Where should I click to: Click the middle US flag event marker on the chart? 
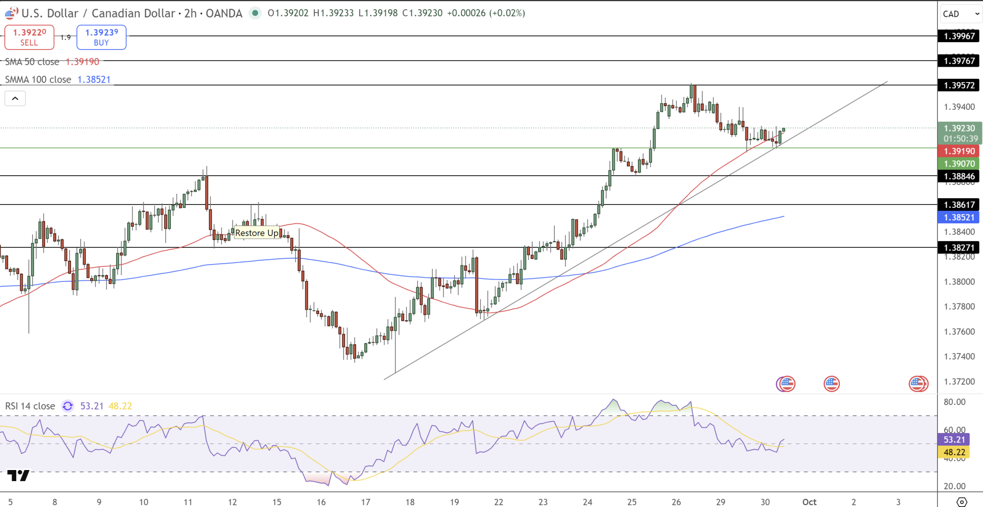pos(833,384)
